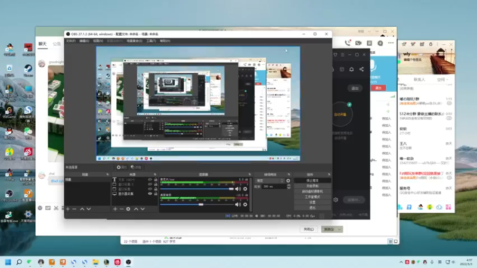Toggle lock on the second window capture source
This screenshot has height=268, width=477.
(x=156, y=189)
